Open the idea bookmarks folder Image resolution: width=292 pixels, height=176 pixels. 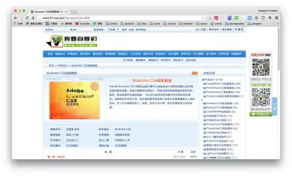click(x=142, y=24)
